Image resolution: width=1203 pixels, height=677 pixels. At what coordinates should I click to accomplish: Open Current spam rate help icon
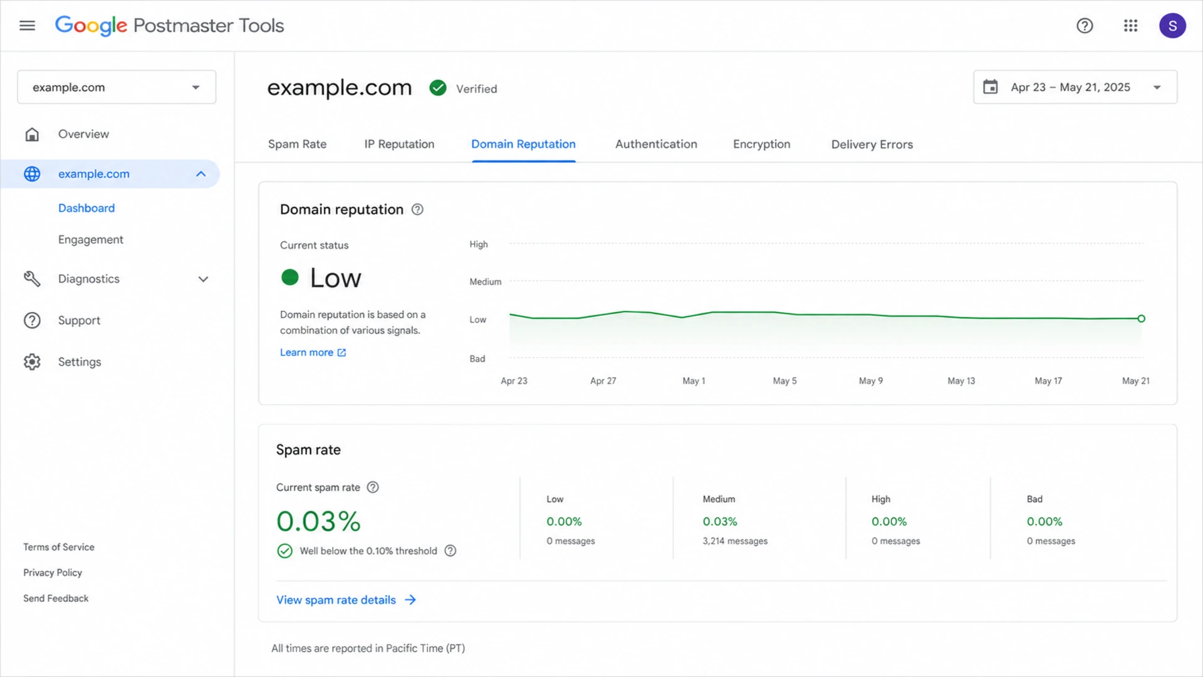[373, 487]
